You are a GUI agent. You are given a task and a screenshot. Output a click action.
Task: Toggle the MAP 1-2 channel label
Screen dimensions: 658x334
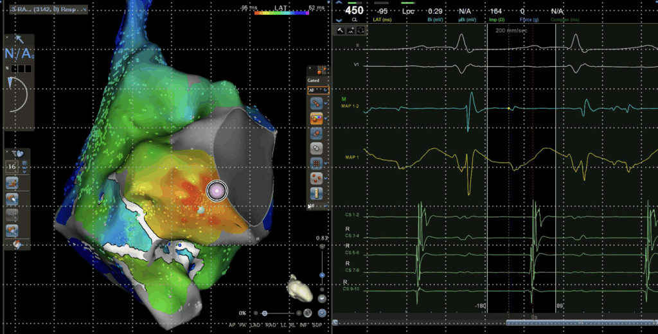[x=351, y=106]
